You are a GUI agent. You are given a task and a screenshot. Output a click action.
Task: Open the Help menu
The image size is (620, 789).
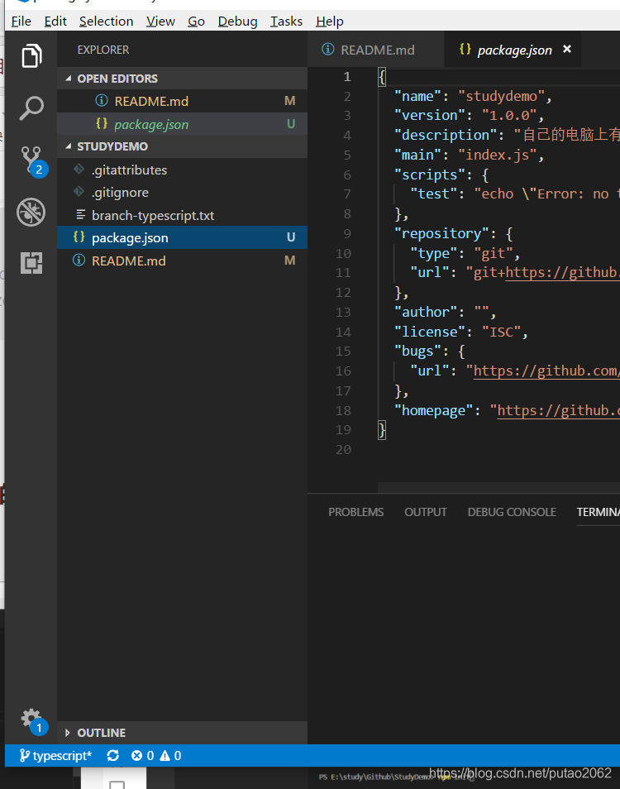329,22
